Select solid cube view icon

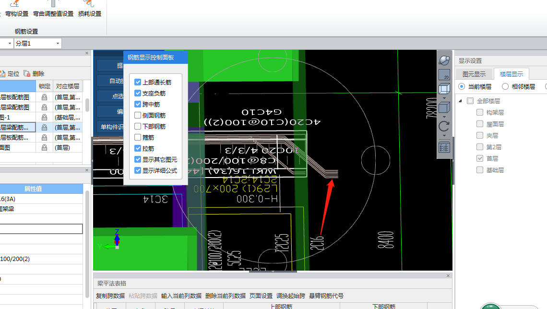(x=444, y=107)
